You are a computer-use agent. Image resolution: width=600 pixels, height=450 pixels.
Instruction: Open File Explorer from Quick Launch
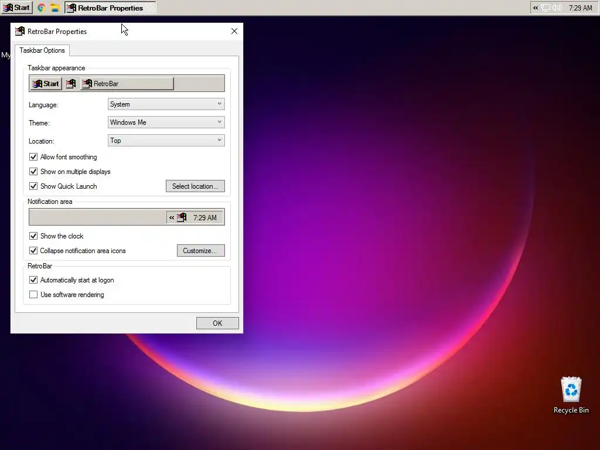coord(55,8)
